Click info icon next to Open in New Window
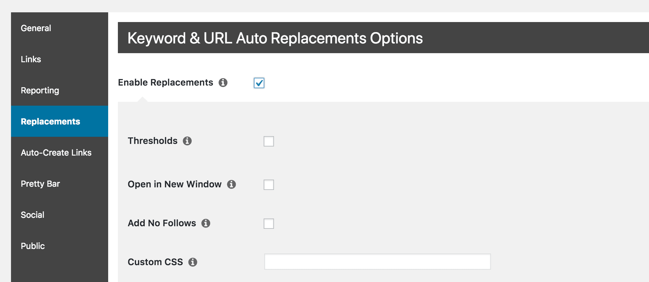 231,184
